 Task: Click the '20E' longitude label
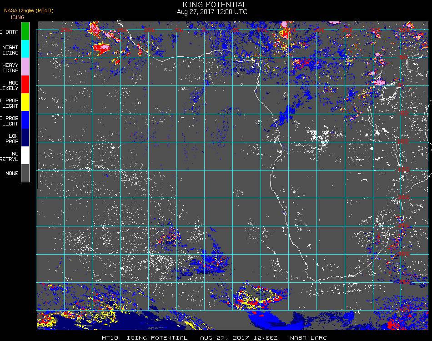(319, 30)
